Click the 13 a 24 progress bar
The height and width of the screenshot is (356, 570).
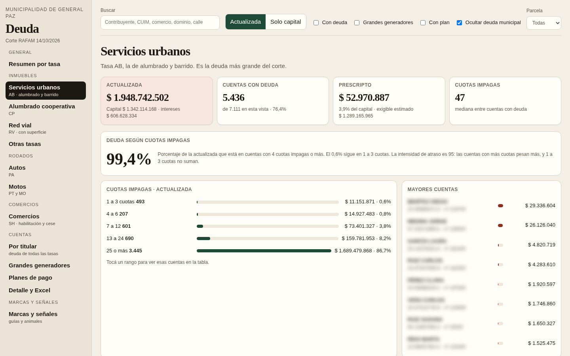(268, 239)
